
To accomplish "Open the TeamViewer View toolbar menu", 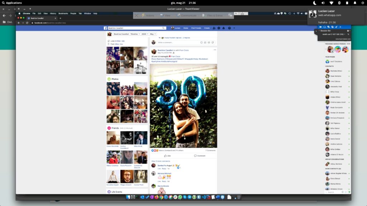I will pos(165,15).
